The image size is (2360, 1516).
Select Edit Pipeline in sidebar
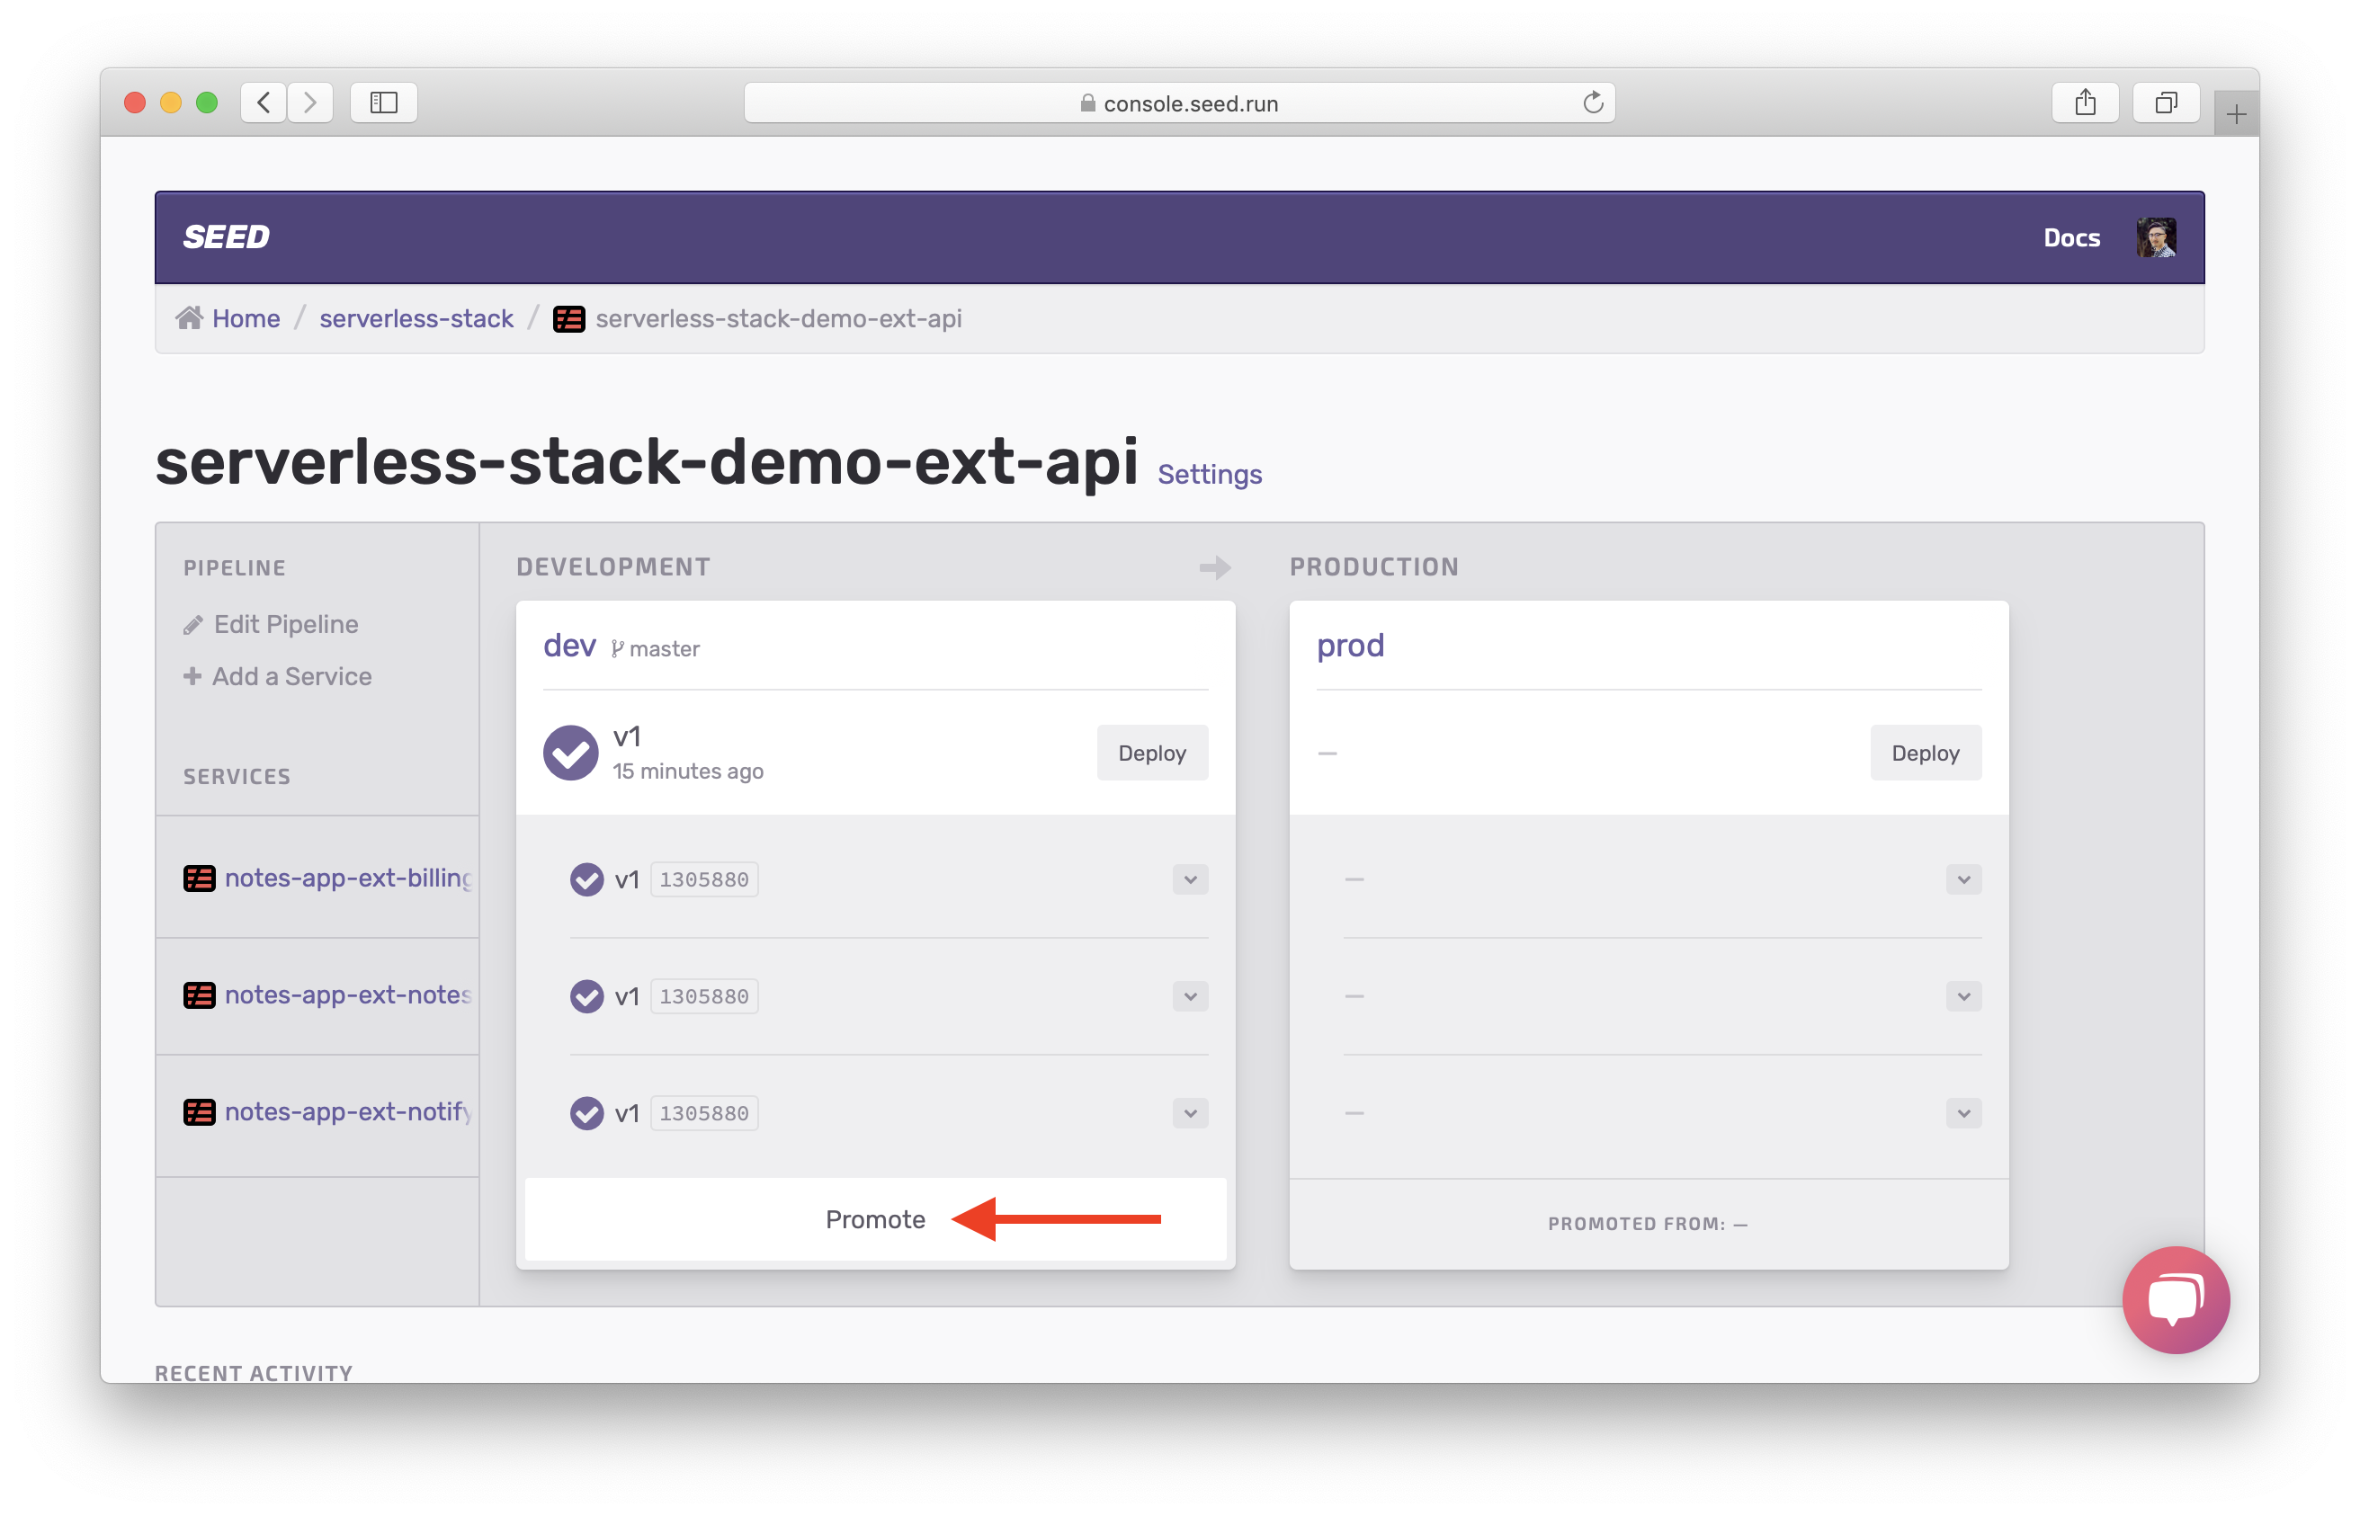click(285, 624)
